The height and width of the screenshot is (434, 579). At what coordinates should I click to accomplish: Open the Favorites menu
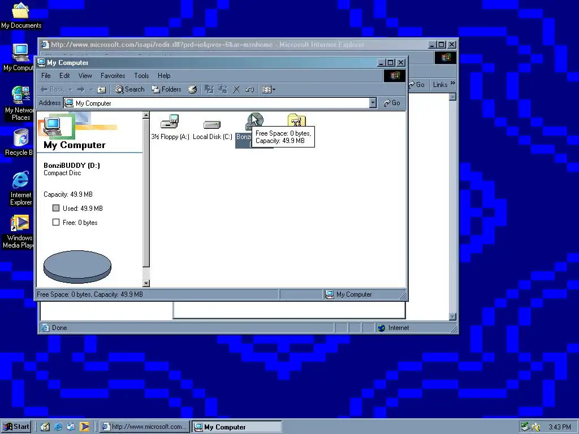tap(113, 76)
